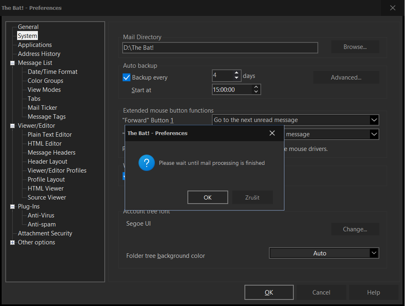
Task: Close the mail processing message dialog
Action: [x=272, y=133]
